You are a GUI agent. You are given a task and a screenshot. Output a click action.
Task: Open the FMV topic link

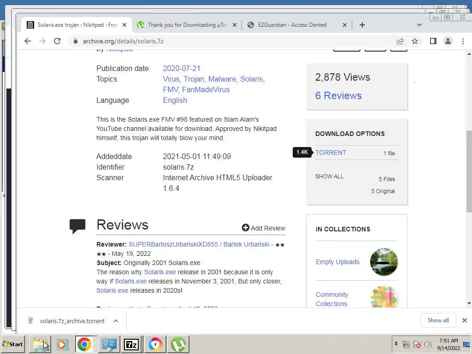click(171, 89)
